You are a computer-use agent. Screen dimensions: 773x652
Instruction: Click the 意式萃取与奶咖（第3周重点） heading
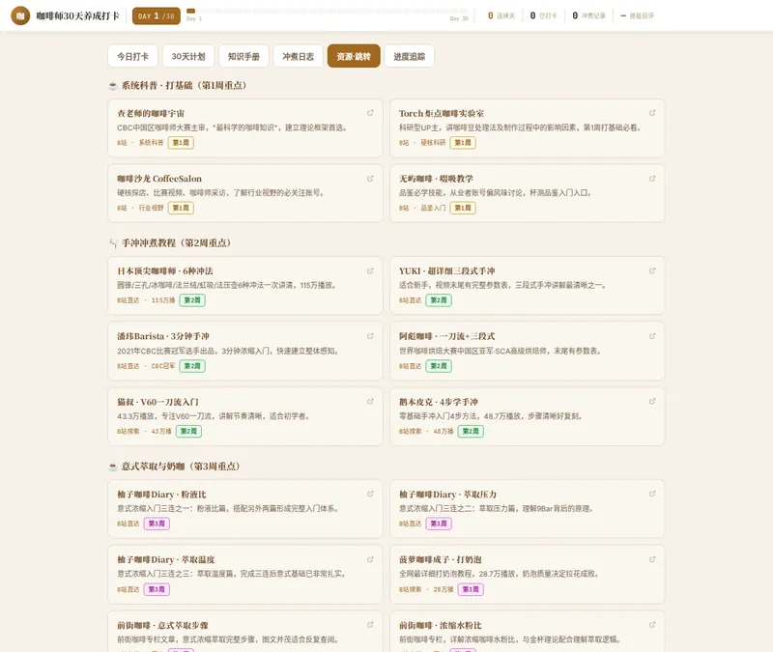pyautogui.click(x=181, y=467)
